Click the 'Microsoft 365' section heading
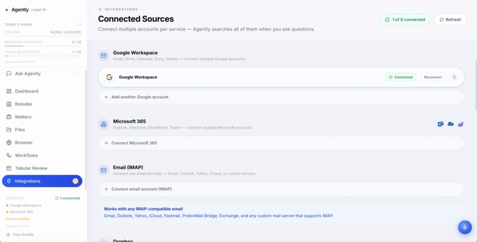The image size is (477, 242). (x=129, y=122)
